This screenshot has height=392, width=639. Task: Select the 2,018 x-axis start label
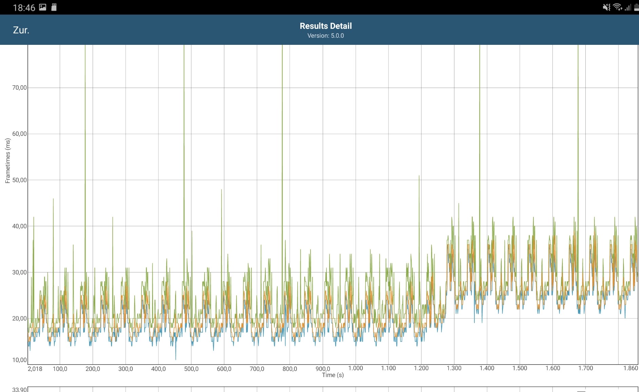coord(35,369)
